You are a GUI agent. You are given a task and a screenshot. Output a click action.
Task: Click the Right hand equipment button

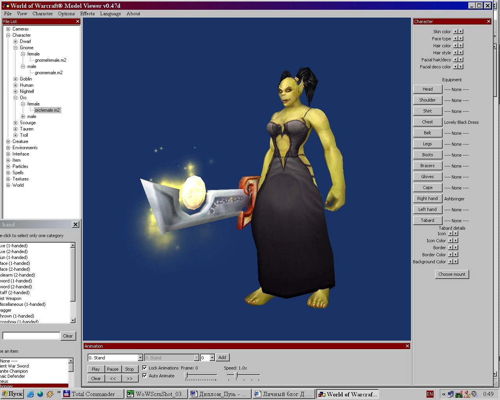tap(427, 198)
